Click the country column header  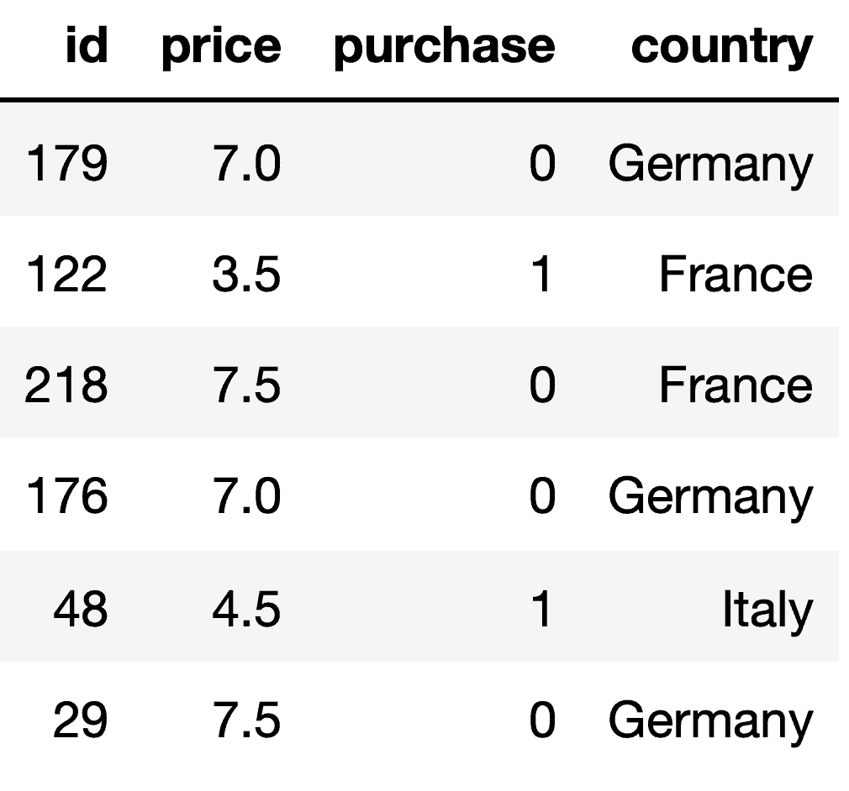(722, 50)
